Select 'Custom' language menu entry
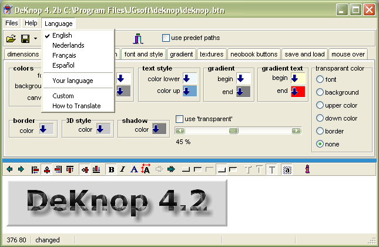379x247 pixels. click(78, 96)
